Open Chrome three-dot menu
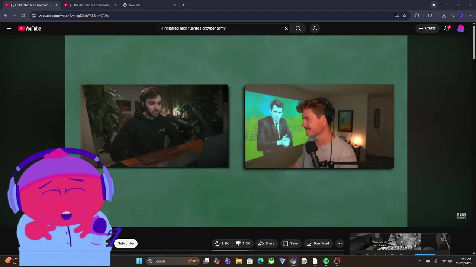This screenshot has width=476, height=267. pyautogui.click(x=470, y=16)
